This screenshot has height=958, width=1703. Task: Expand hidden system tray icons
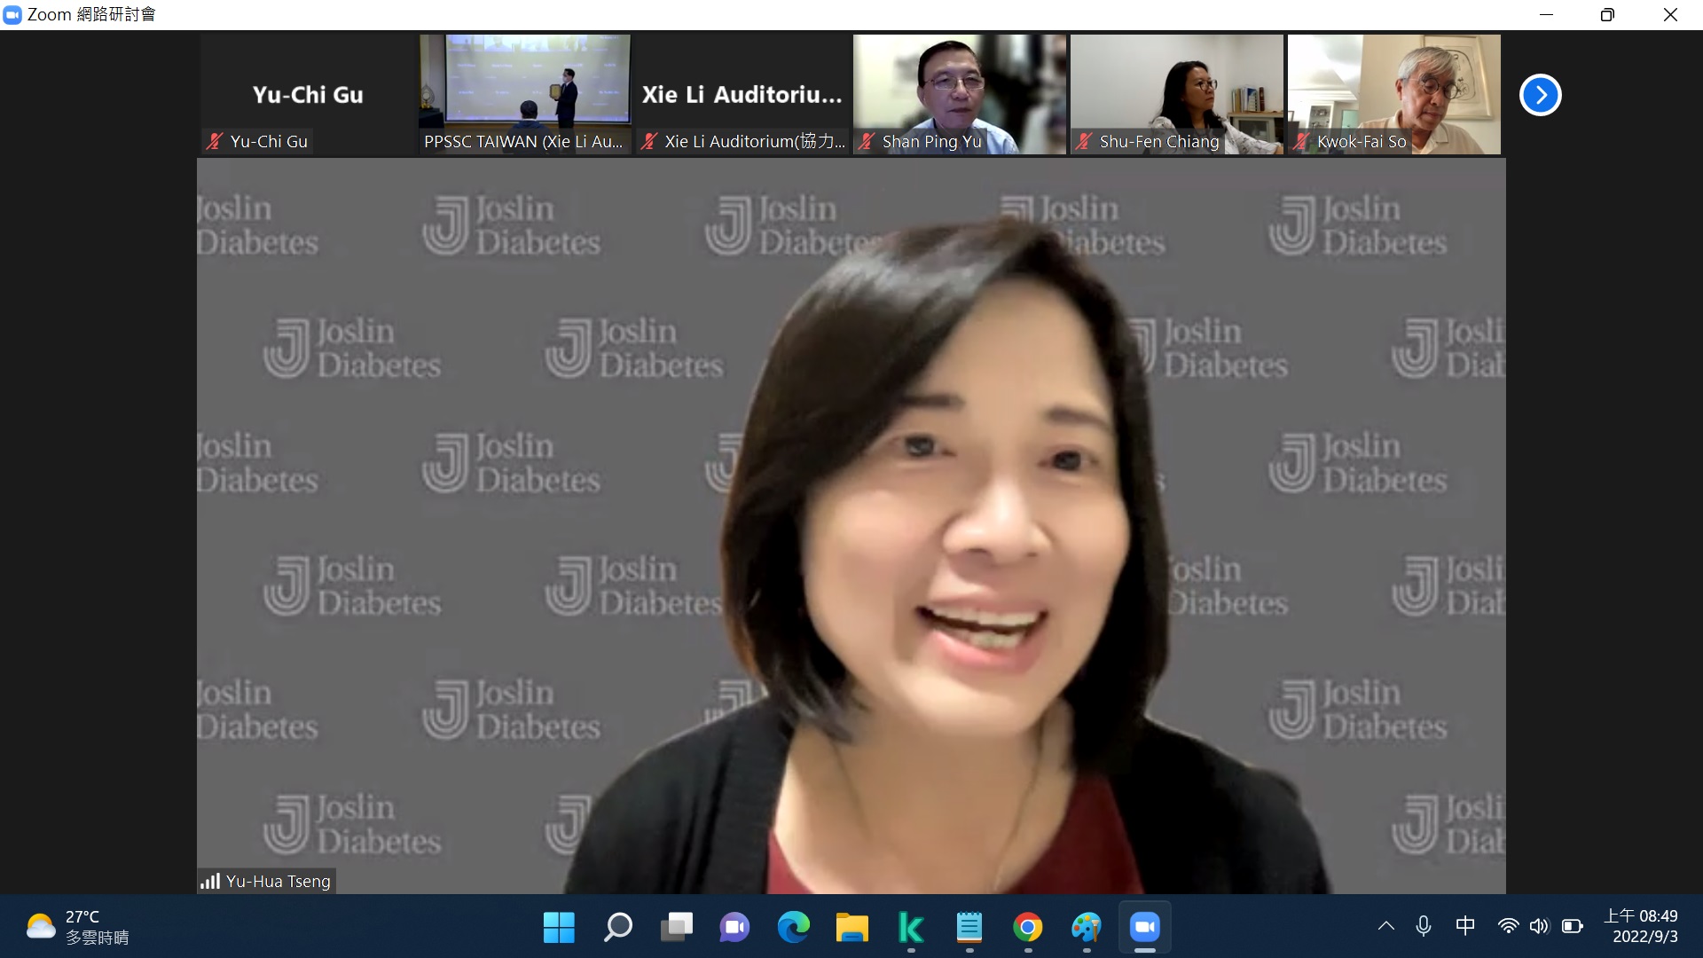pos(1385,927)
